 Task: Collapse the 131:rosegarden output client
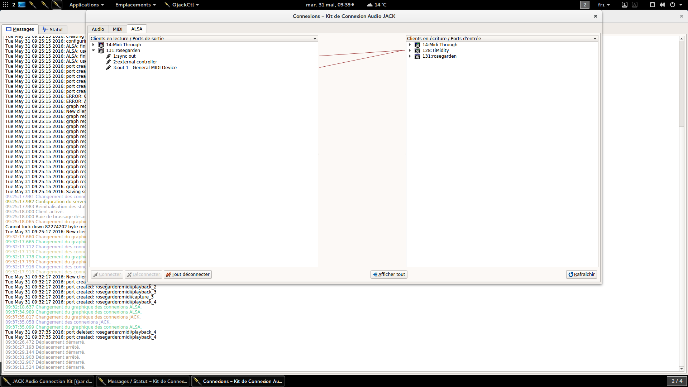pos(94,51)
